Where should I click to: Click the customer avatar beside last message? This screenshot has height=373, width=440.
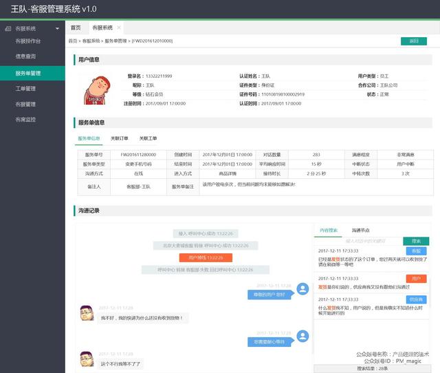click(87, 359)
